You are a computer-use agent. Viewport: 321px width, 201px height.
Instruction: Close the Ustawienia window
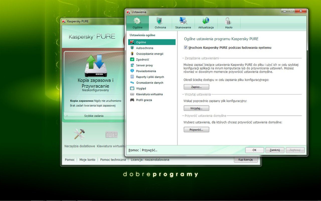tap(300, 11)
